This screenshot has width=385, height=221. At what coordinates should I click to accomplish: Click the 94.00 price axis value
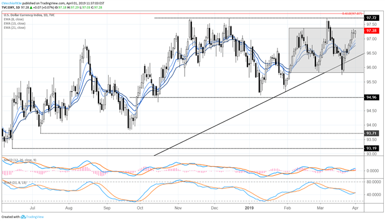(371, 125)
